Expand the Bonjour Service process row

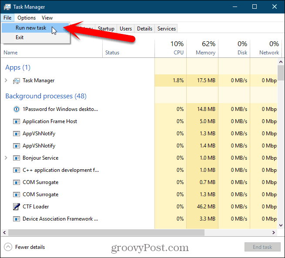(x=6, y=157)
